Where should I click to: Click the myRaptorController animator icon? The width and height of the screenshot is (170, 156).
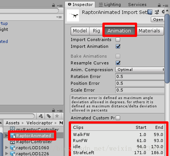pos(12,129)
